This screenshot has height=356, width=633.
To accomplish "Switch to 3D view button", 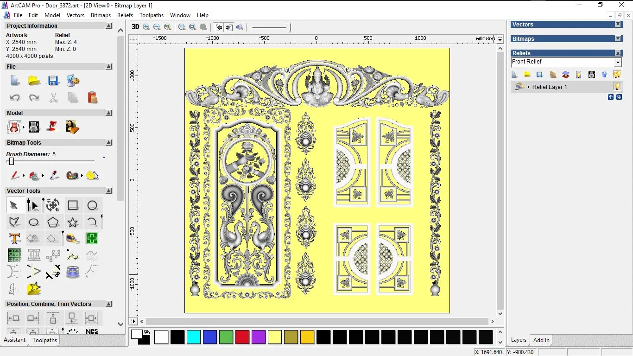I will tap(135, 27).
